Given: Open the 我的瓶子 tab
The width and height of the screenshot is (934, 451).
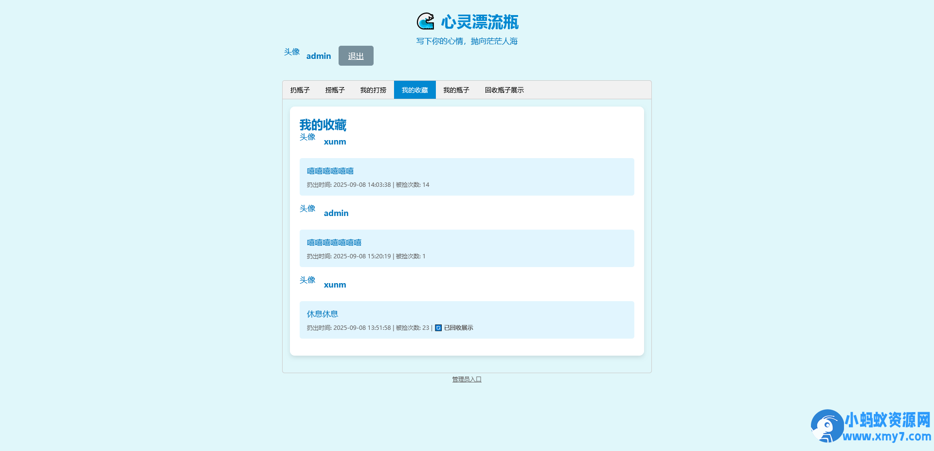Looking at the screenshot, I should pyautogui.click(x=456, y=90).
